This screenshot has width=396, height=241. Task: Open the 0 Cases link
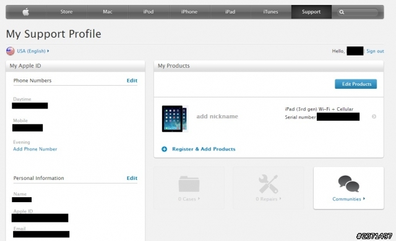(189, 199)
